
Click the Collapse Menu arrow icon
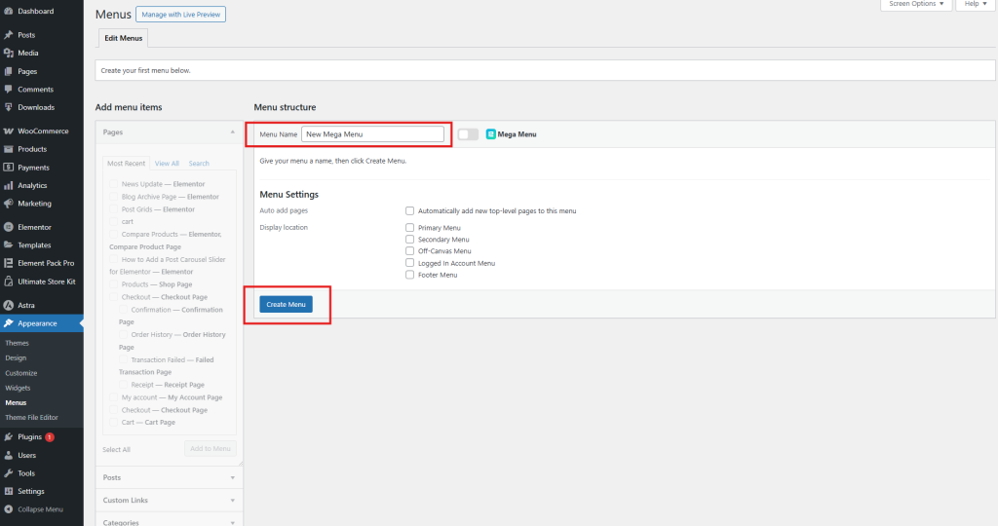coord(8,509)
